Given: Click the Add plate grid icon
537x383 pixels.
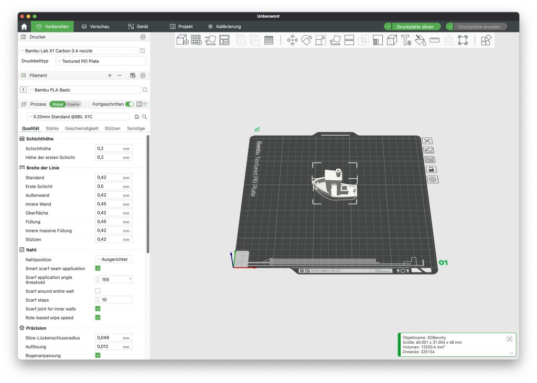Looking at the screenshot, I should tap(196, 40).
